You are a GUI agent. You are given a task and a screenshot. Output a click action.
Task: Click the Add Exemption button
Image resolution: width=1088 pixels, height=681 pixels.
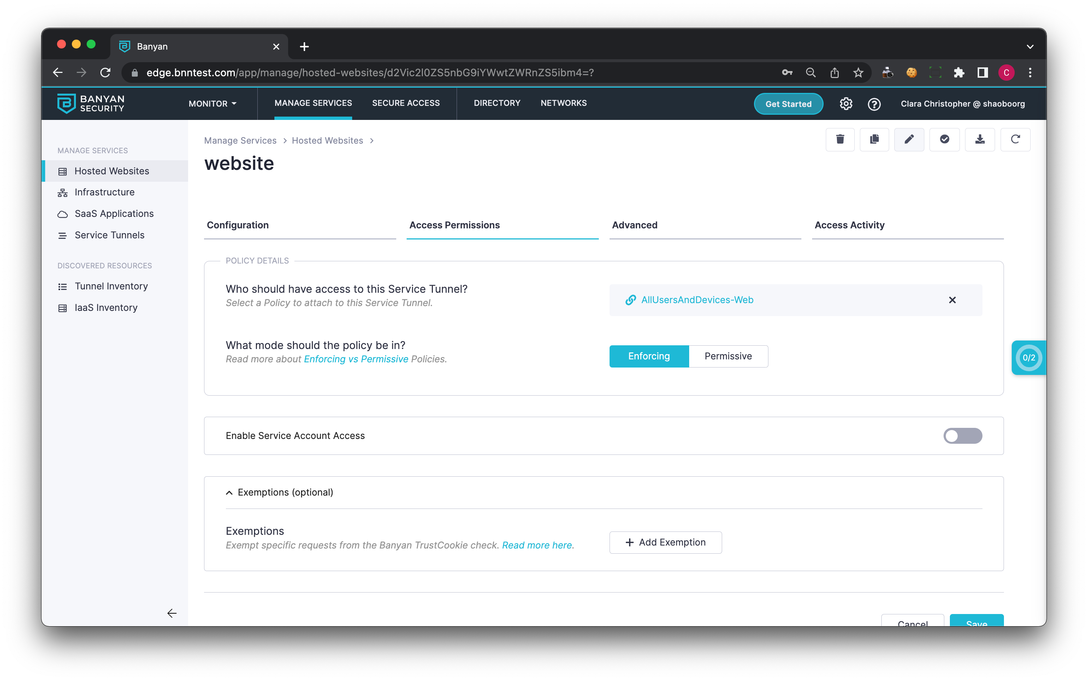coord(665,543)
